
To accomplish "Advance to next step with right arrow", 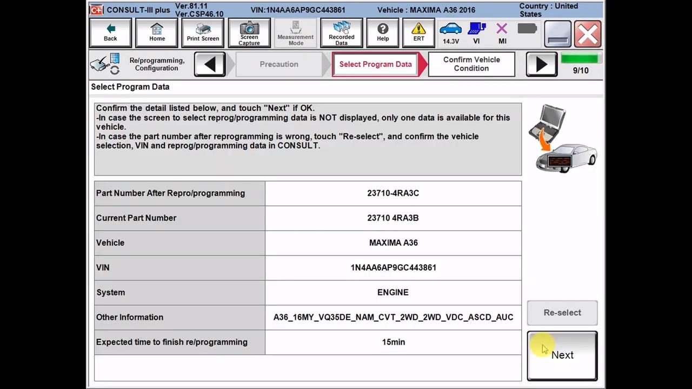I will (x=541, y=64).
